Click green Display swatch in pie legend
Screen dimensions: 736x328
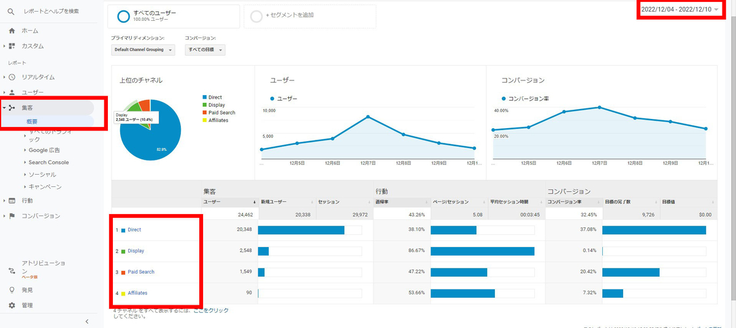(x=204, y=105)
